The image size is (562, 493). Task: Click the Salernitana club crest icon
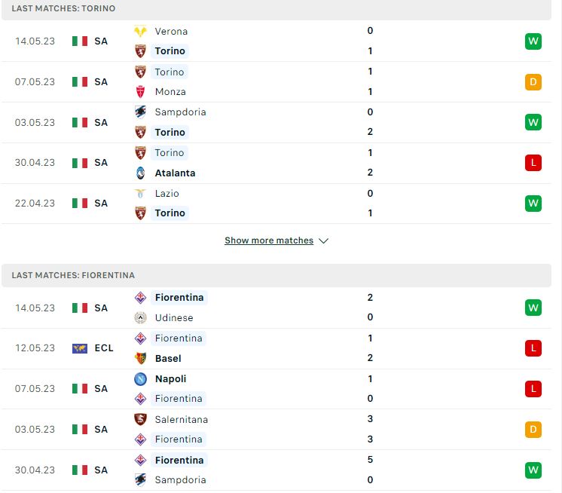coord(140,419)
